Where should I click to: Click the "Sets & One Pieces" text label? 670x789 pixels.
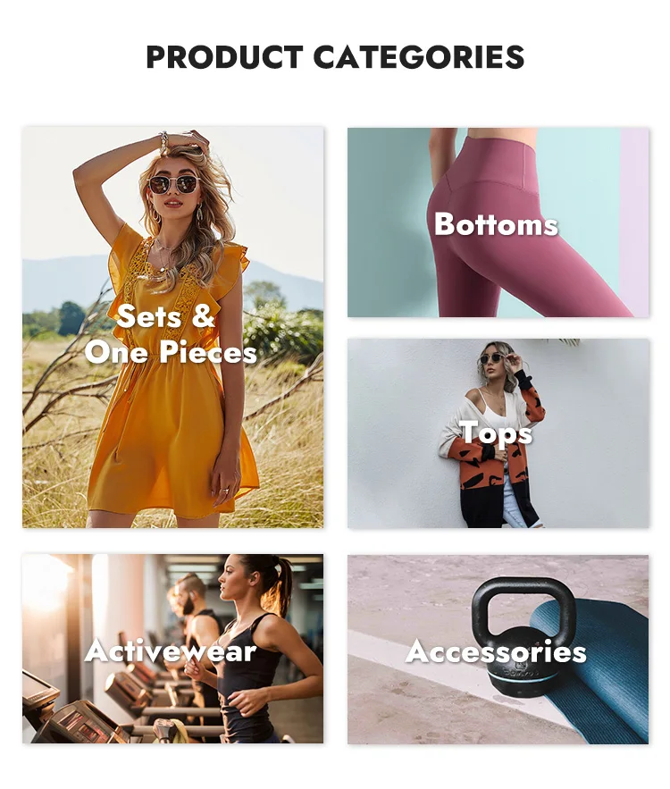(171, 334)
